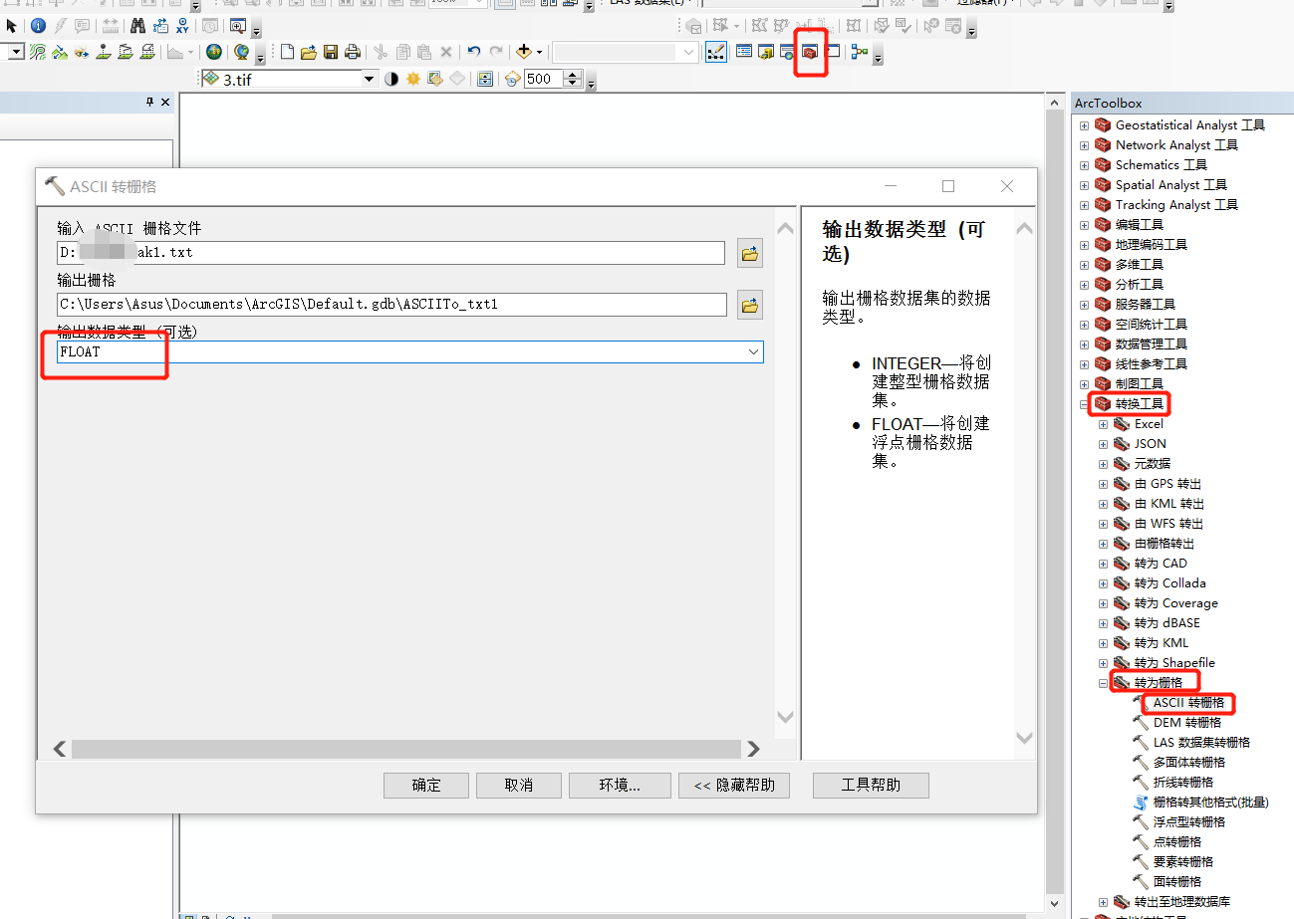Adjust layer contrast on the Effects toolbar
This screenshot has height=919, width=1294.
click(x=390, y=79)
